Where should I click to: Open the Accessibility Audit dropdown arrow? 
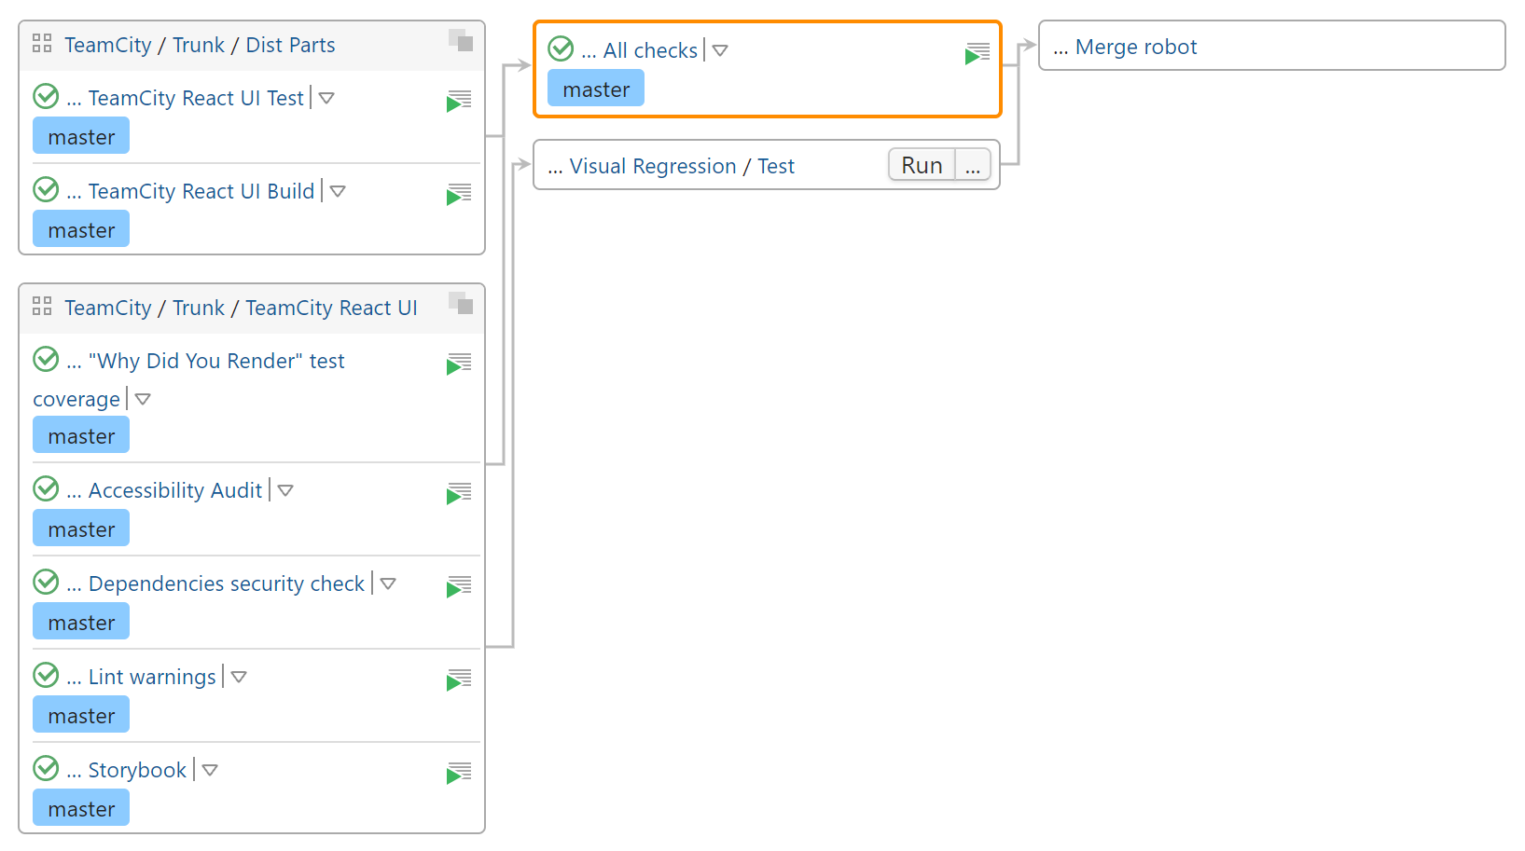pos(285,490)
